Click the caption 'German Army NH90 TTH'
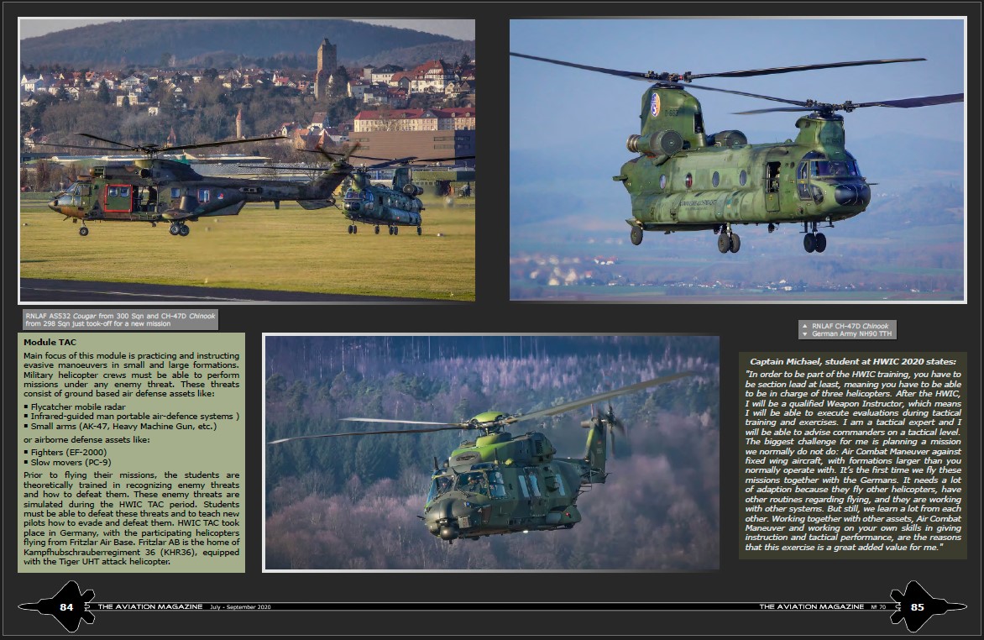This screenshot has width=984, height=640. (851, 333)
